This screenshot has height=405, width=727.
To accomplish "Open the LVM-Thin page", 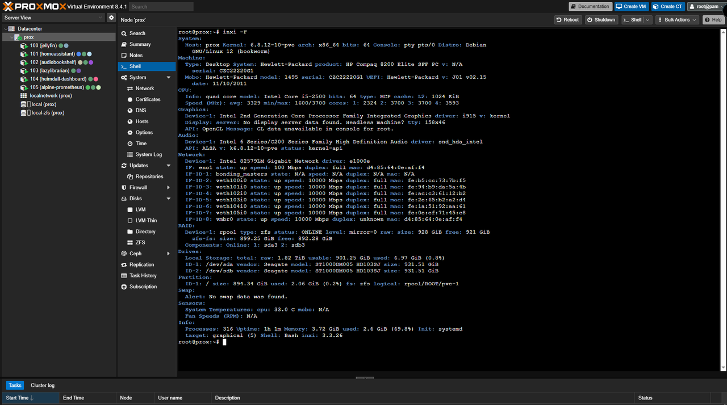I will click(146, 221).
